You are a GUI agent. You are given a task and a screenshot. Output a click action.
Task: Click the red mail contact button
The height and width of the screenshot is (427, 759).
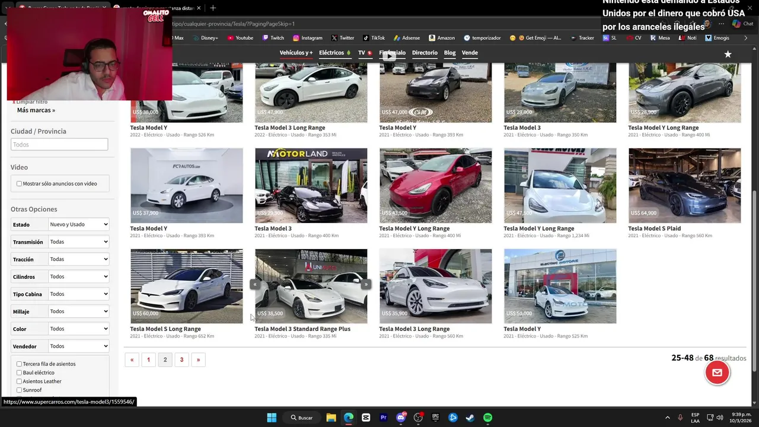click(x=717, y=372)
